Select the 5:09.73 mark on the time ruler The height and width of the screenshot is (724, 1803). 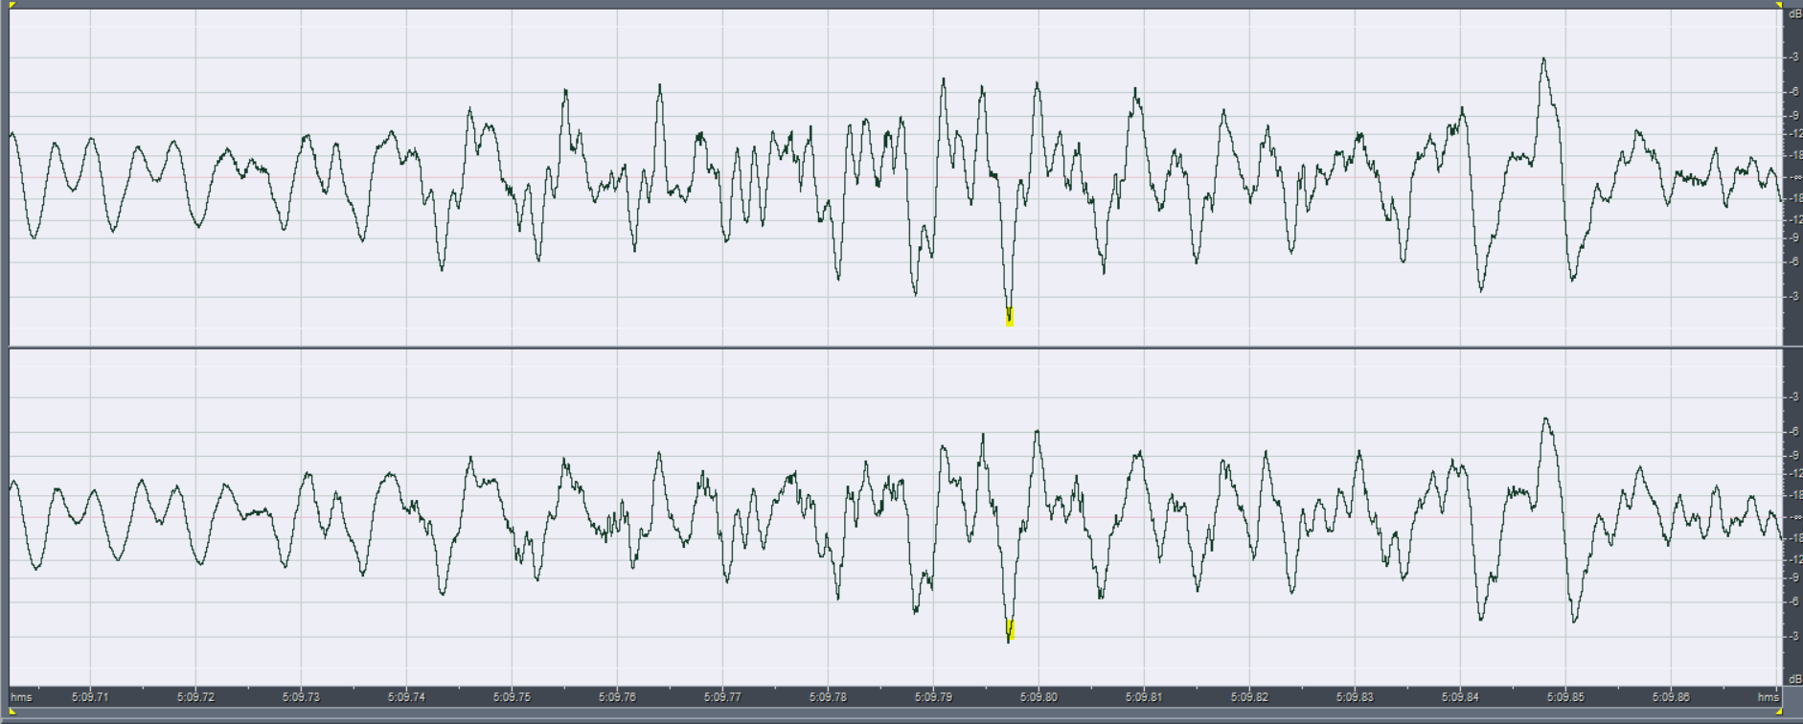pos(301,697)
